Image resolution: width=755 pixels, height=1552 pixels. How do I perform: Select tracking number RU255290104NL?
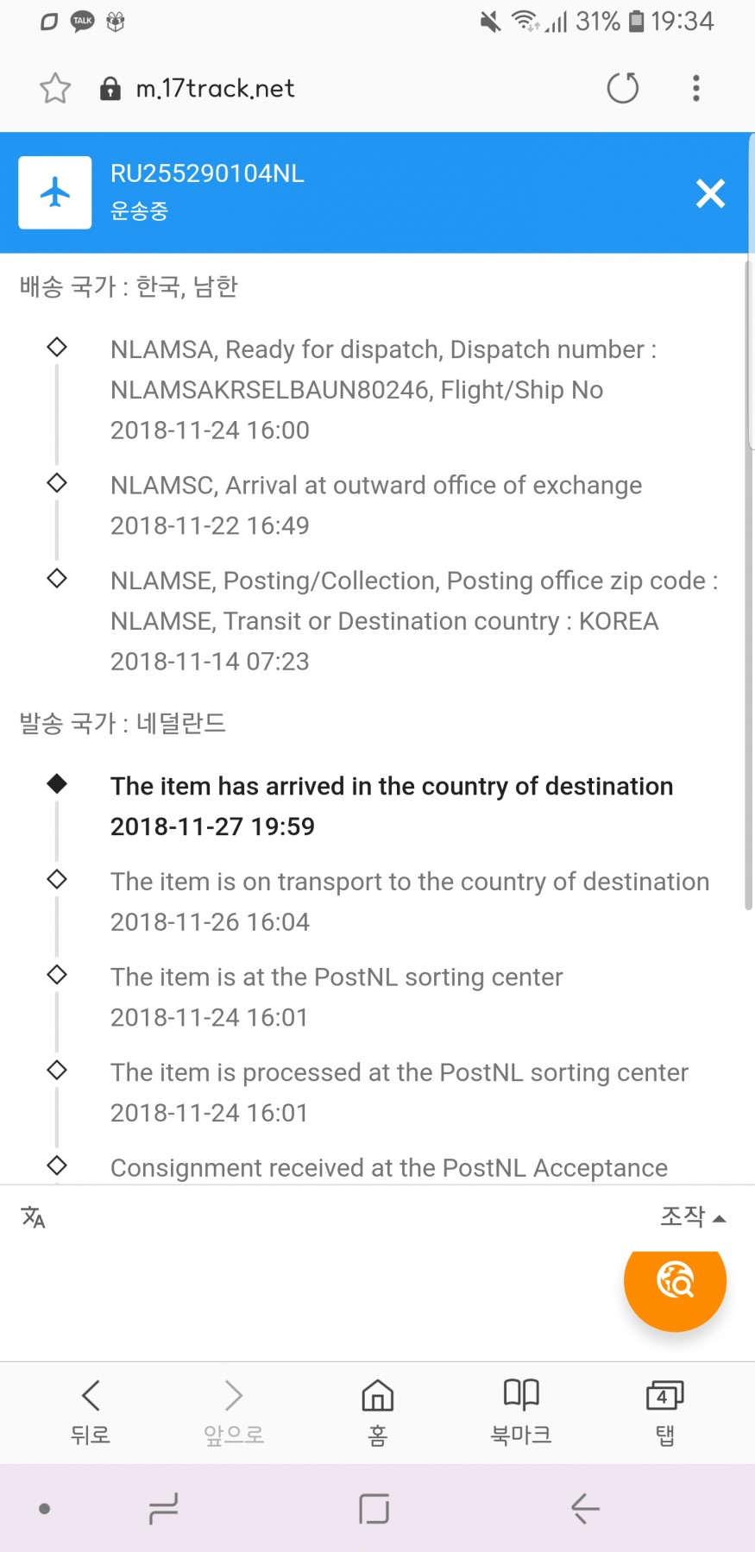coord(207,173)
